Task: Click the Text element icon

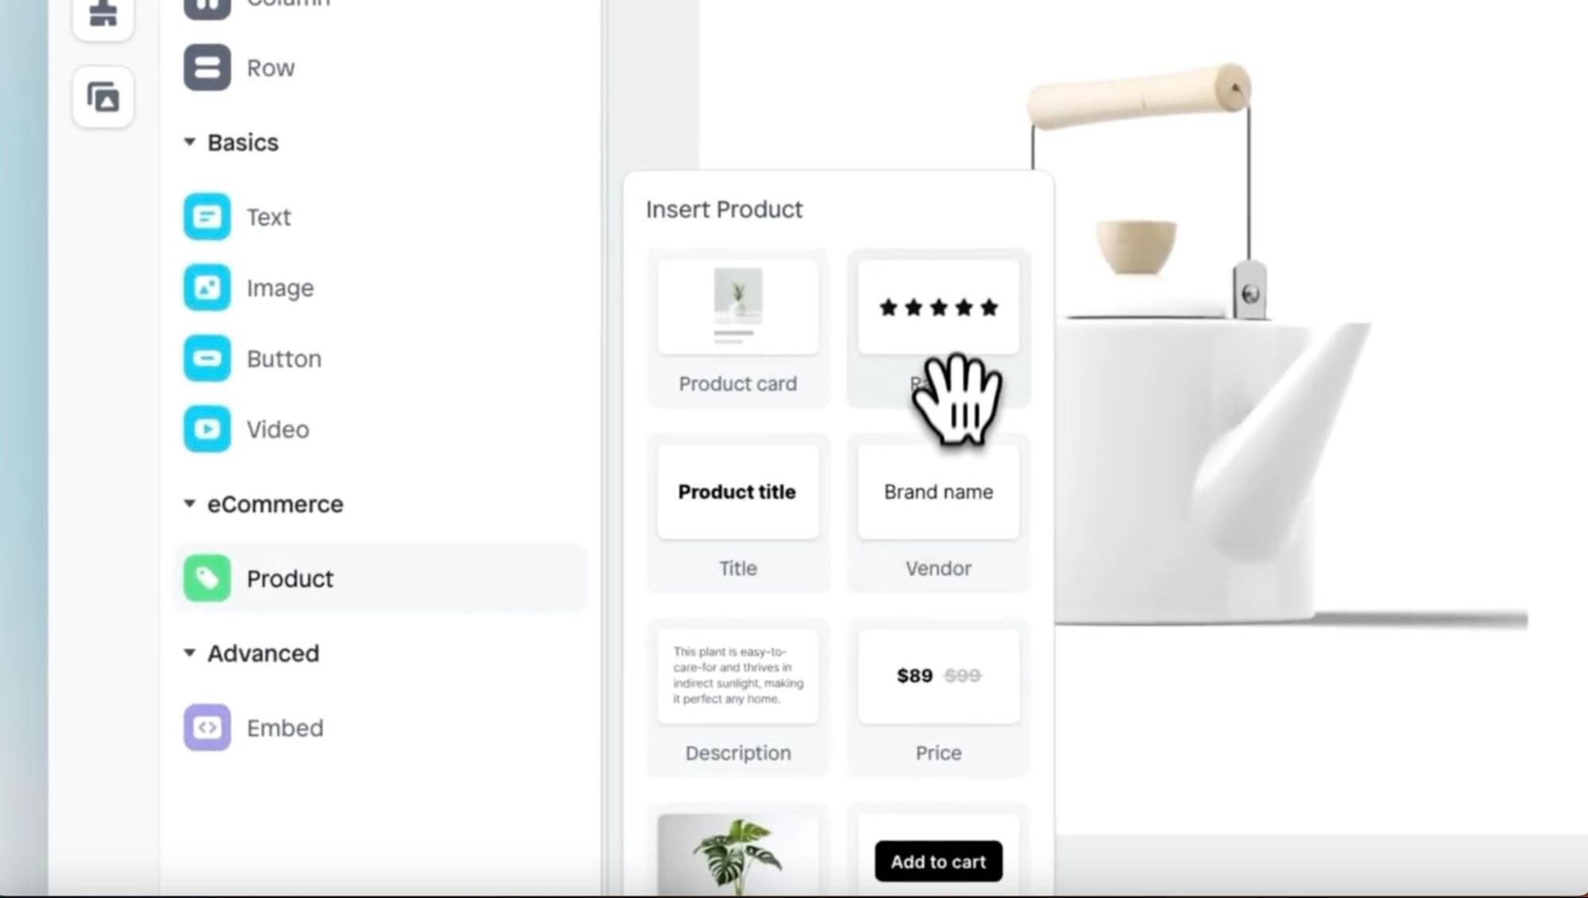Action: coord(207,217)
